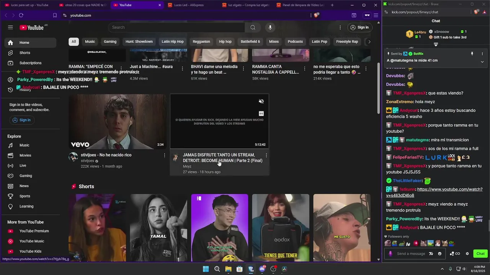This screenshot has width=490, height=275.
Task: Select the Latin Hip Hop chip
Action: (x=173, y=42)
